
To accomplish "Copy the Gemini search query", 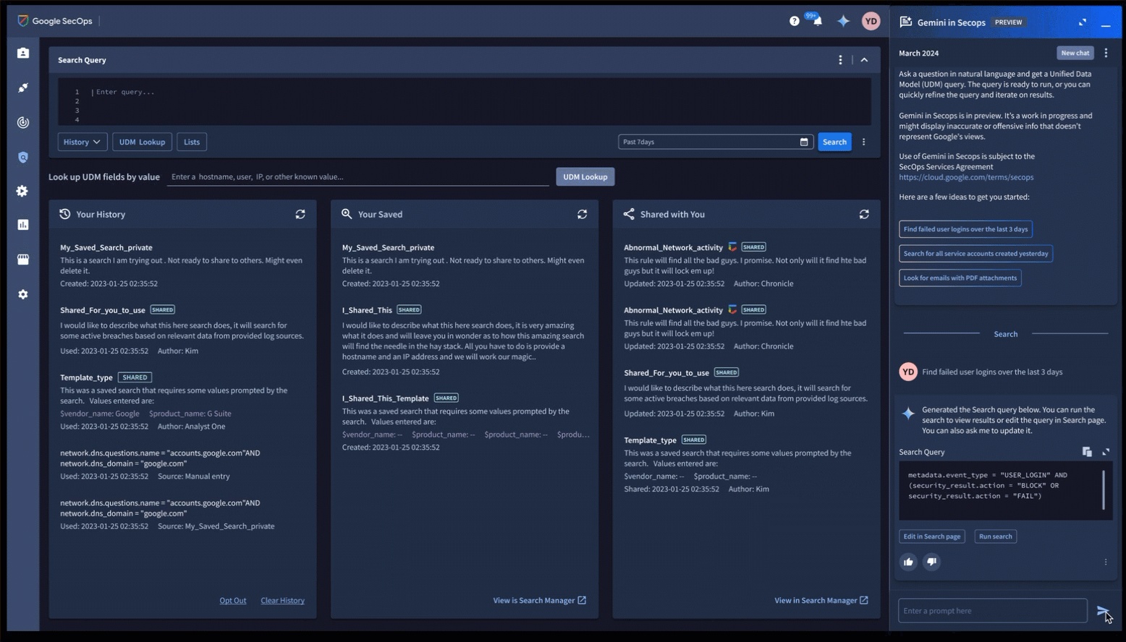I will (1087, 452).
